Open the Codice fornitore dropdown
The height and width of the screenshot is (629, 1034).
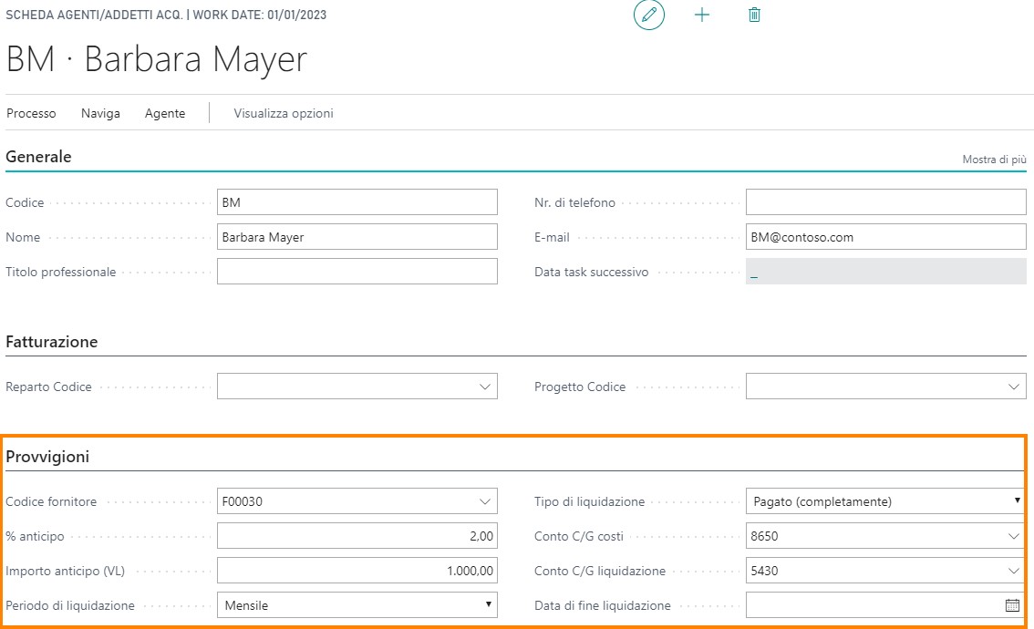[485, 501]
